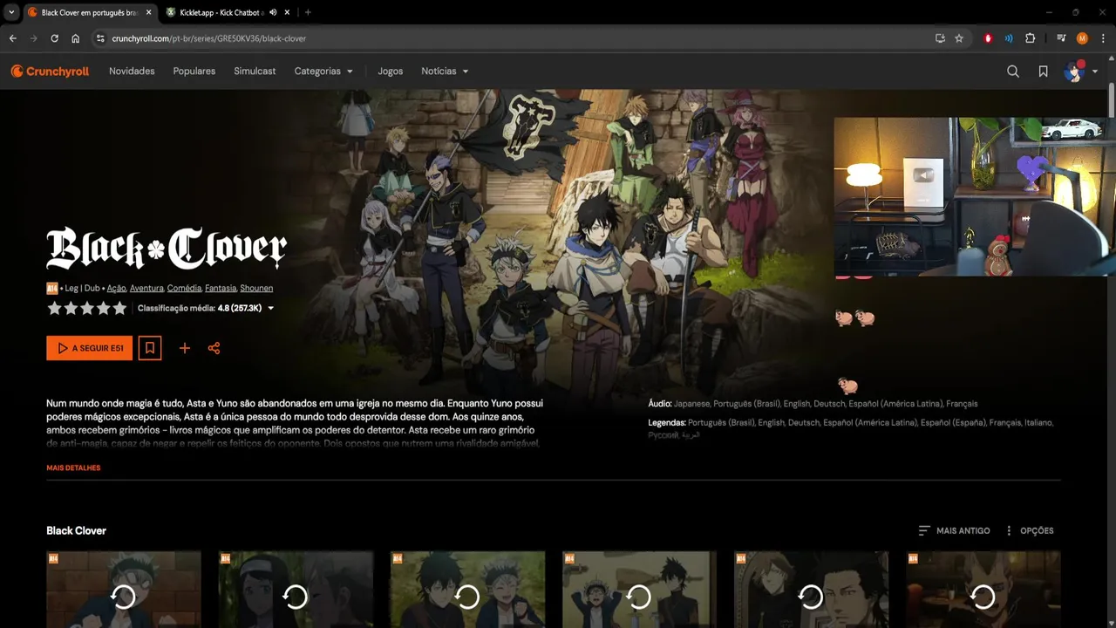Image resolution: width=1116 pixels, height=628 pixels.
Task: Open site information icon in address bar
Action: pyautogui.click(x=100, y=38)
